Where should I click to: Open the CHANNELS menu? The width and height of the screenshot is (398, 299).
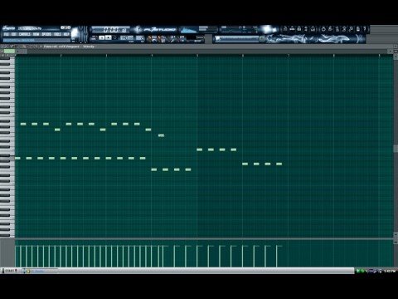pyautogui.click(x=25, y=34)
